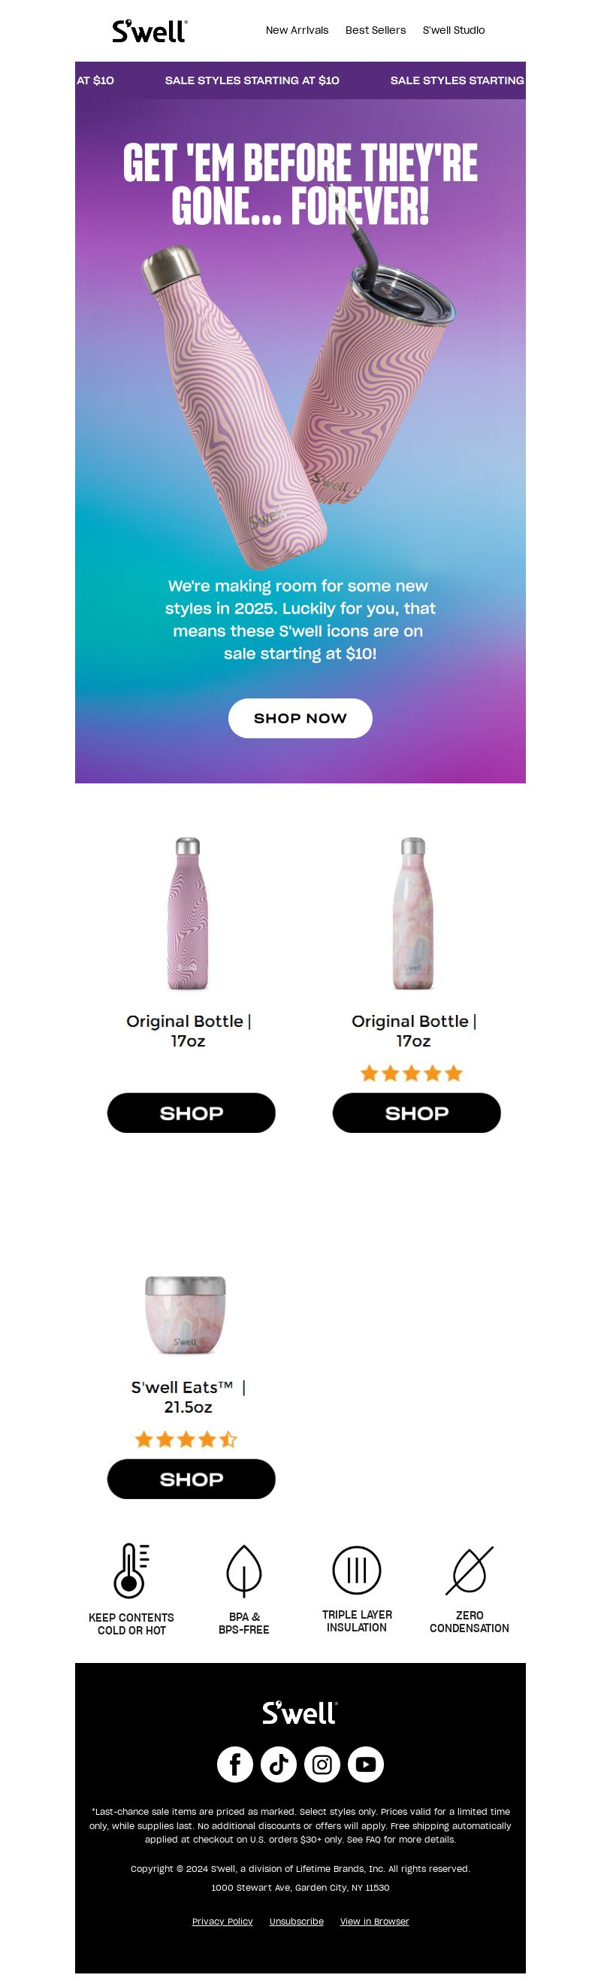Click the thermometer Keep Contents Cold icon
Image resolution: width=601 pixels, height=1984 pixels.
pos(131,1571)
